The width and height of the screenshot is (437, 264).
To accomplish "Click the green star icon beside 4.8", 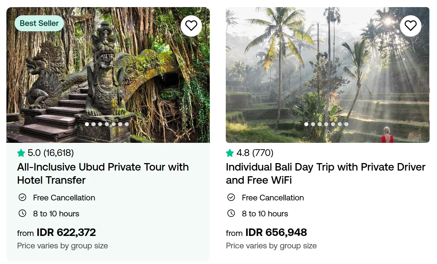I will click(x=230, y=153).
